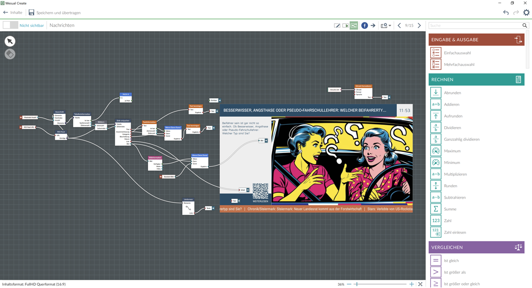
Task: Toggle the 'Nicht sichtbar' visibility switch
Action: (x=11, y=25)
